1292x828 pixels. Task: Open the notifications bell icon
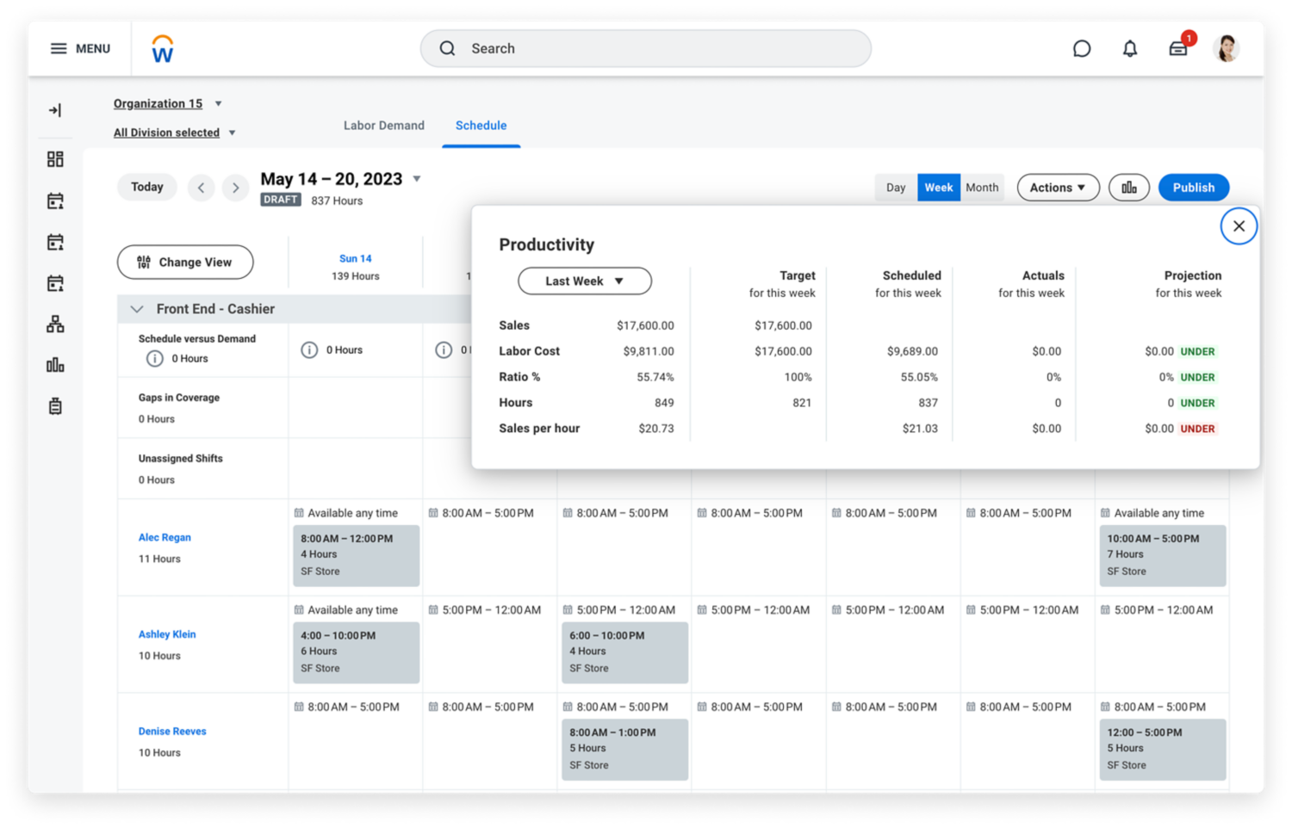[x=1129, y=49]
